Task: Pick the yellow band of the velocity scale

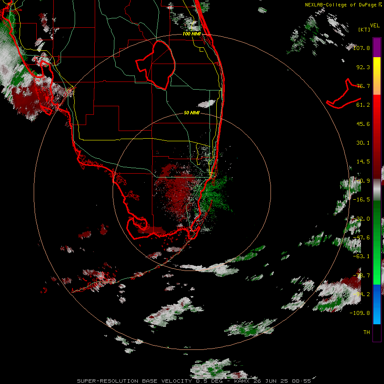Action: (x=377, y=67)
